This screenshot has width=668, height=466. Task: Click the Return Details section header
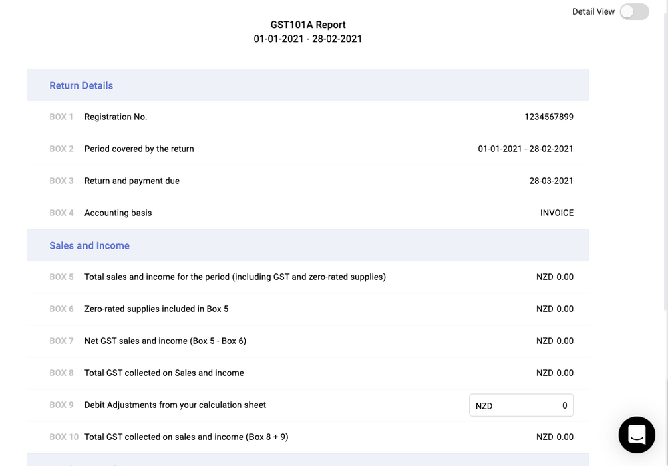click(81, 85)
